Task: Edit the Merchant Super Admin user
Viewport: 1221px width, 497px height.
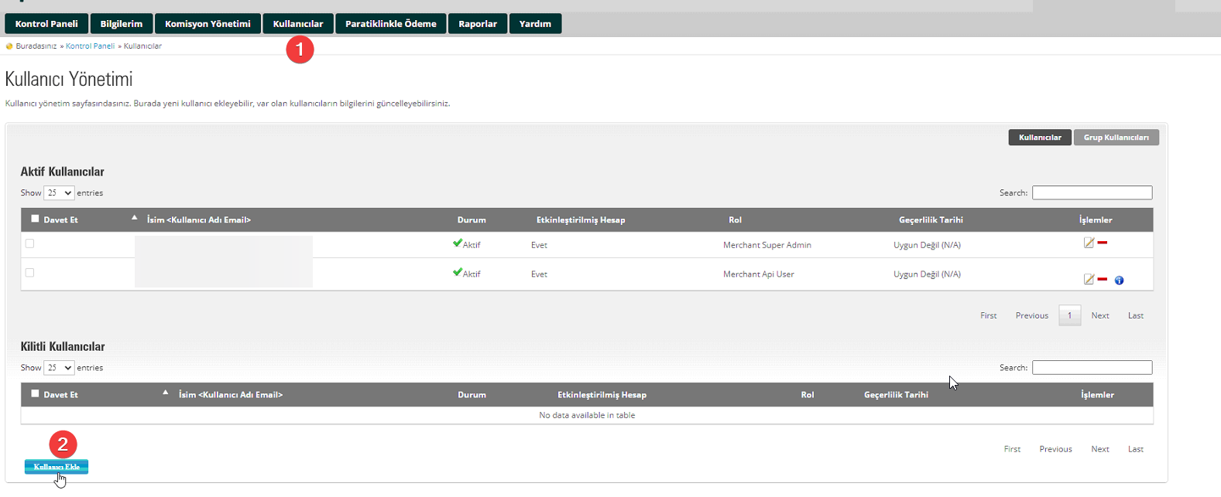Action: 1089,243
